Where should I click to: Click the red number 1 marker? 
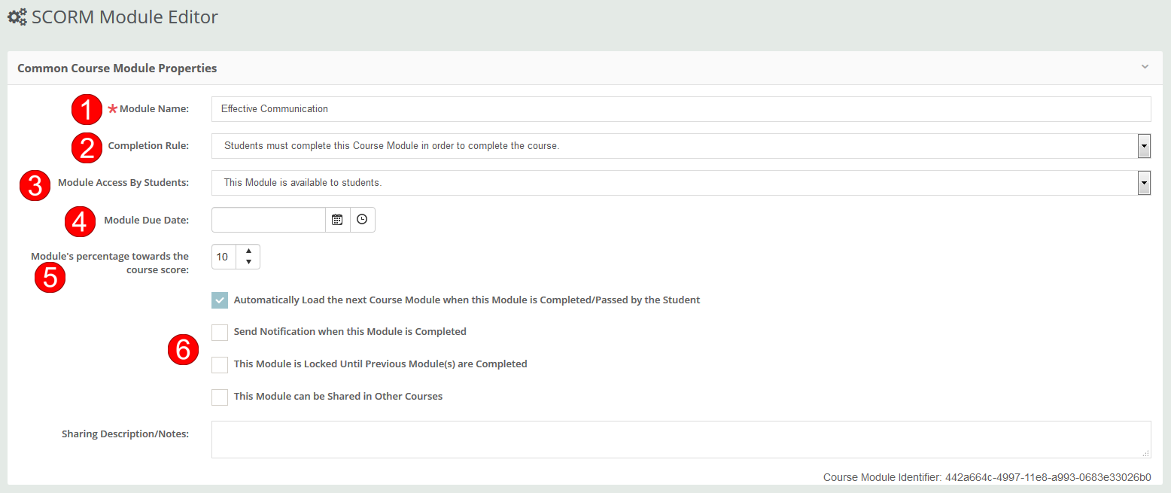tap(87, 110)
